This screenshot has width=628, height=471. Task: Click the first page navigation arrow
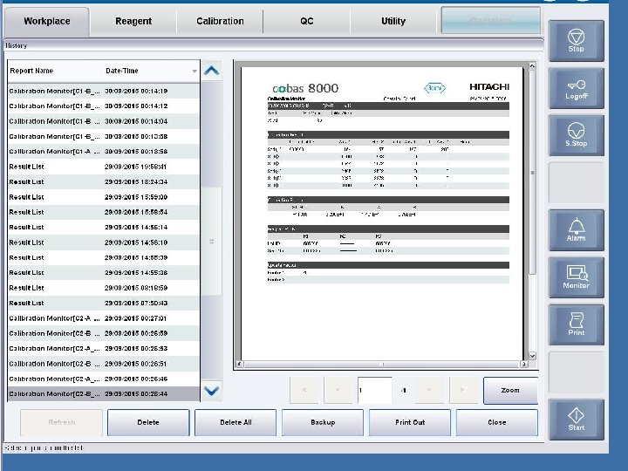(x=304, y=390)
